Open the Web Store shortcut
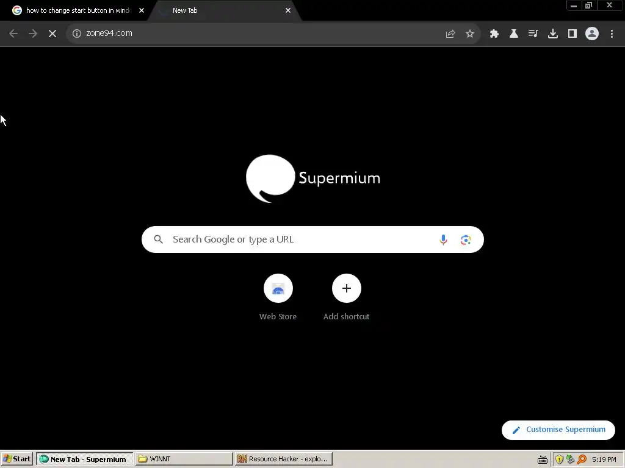625x468 pixels. tap(278, 297)
